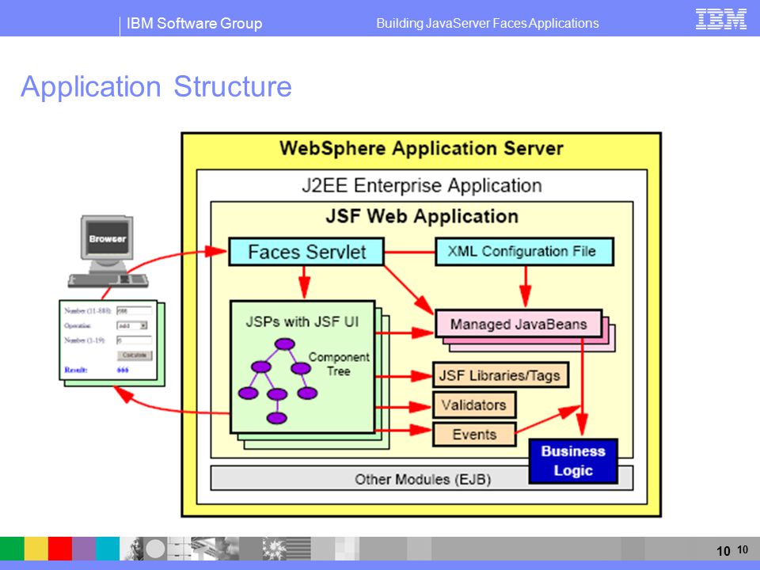This screenshot has width=760, height=570.
Task: Click the 'JSPs with JSF UI' label
Action: tap(302, 322)
